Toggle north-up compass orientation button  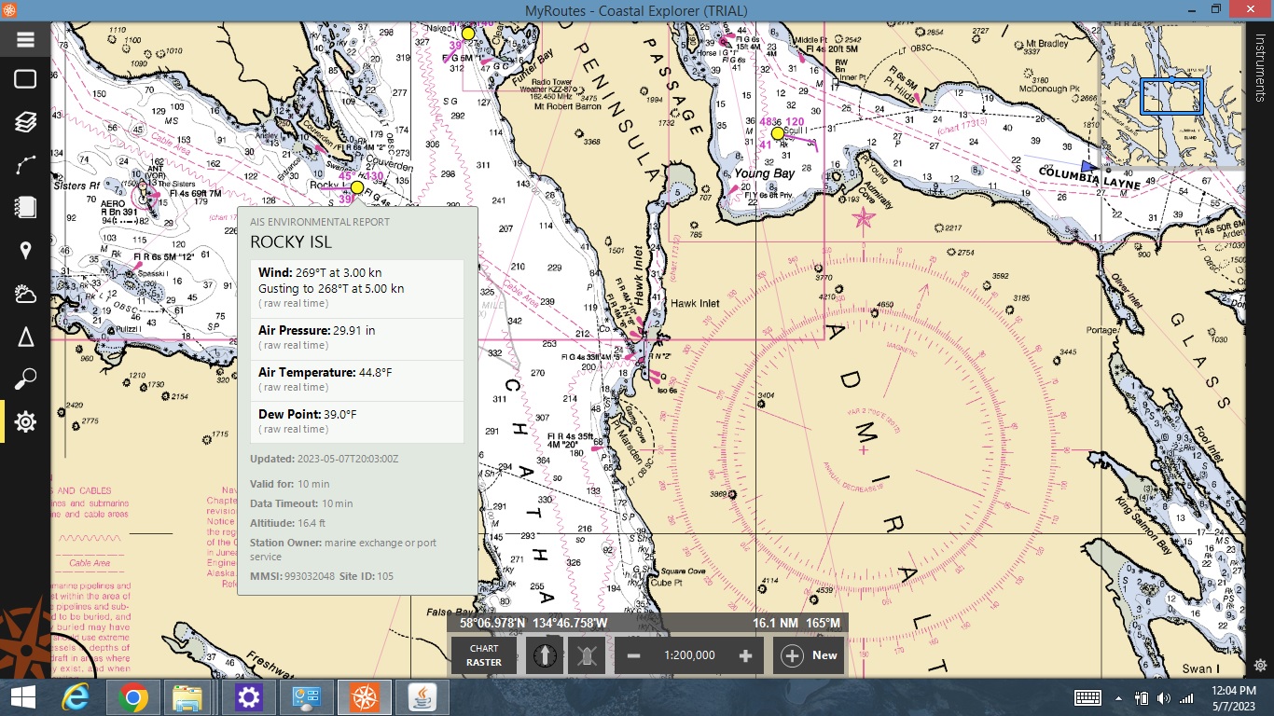click(x=545, y=655)
